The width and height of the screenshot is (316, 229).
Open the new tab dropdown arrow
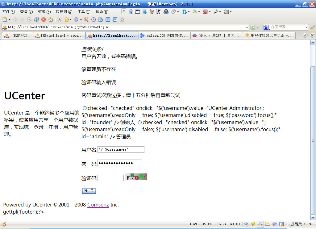pos(10,19)
